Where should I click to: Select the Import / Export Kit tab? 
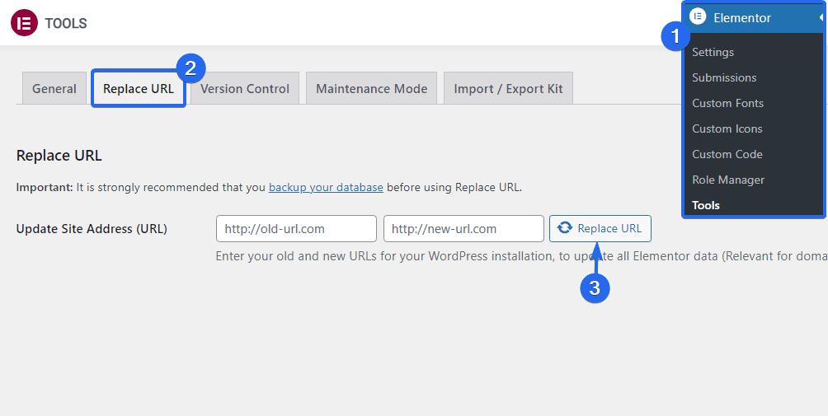tap(509, 89)
